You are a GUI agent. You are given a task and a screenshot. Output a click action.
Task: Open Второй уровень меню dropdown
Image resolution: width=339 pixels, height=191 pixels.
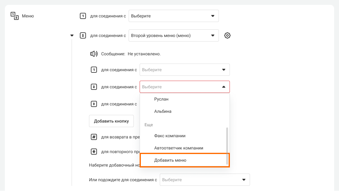coord(173,35)
